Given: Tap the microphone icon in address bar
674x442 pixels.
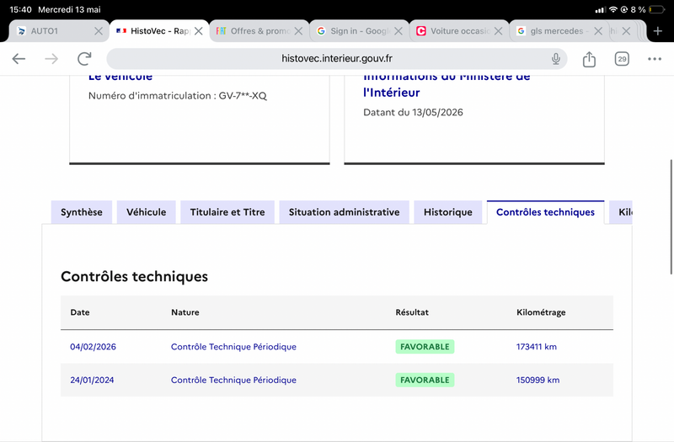Looking at the screenshot, I should (556, 59).
